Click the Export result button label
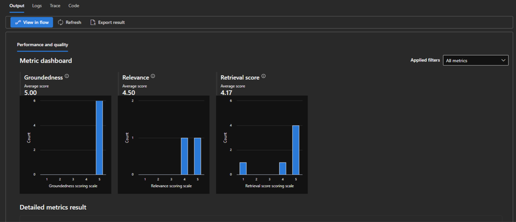This screenshot has width=516, height=222. tap(111, 22)
